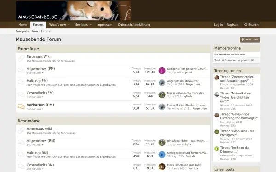This screenshot has width=276, height=172.
Task: Click JenMi's pink J avatar
Action: pyautogui.click(x=162, y=71)
